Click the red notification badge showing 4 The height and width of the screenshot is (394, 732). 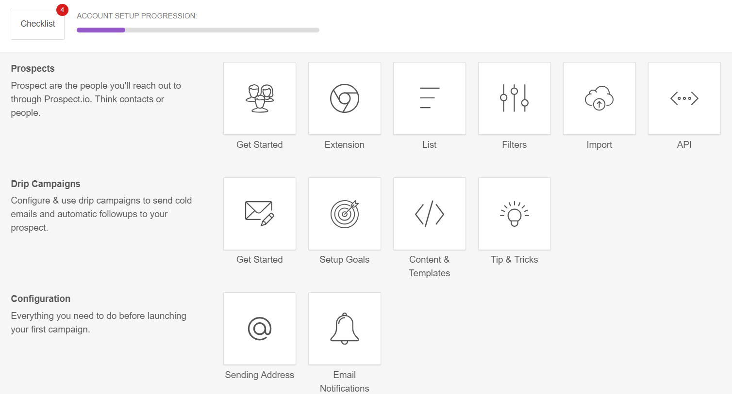[62, 10]
